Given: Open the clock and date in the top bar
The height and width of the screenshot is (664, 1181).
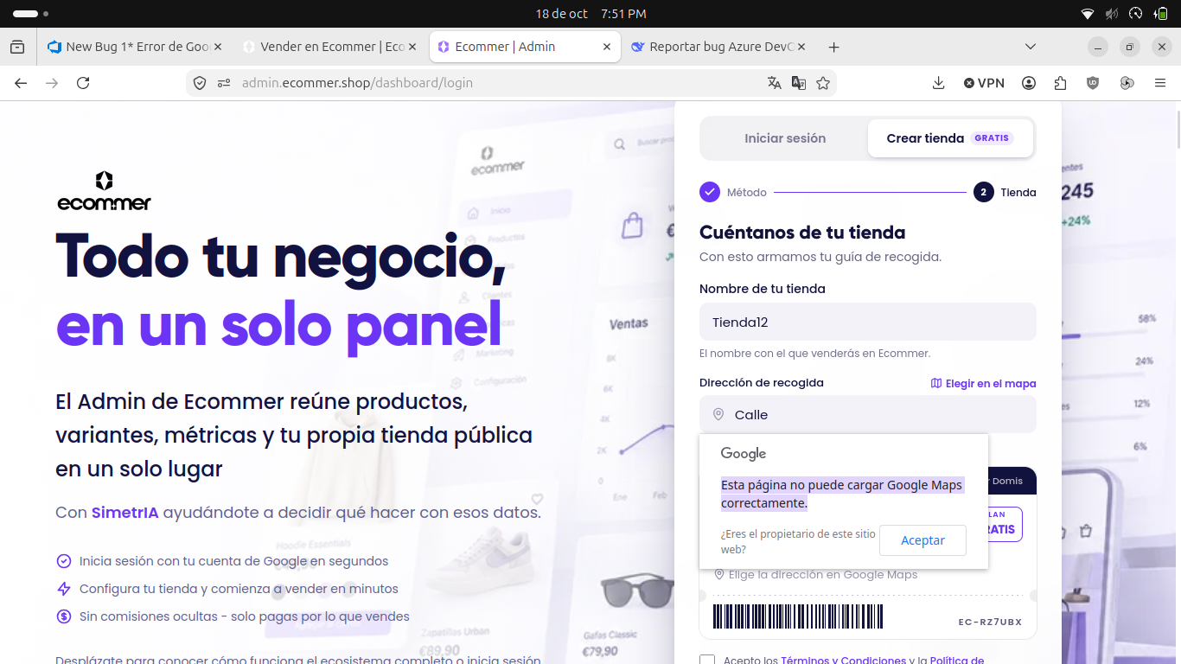Looking at the screenshot, I should [590, 14].
